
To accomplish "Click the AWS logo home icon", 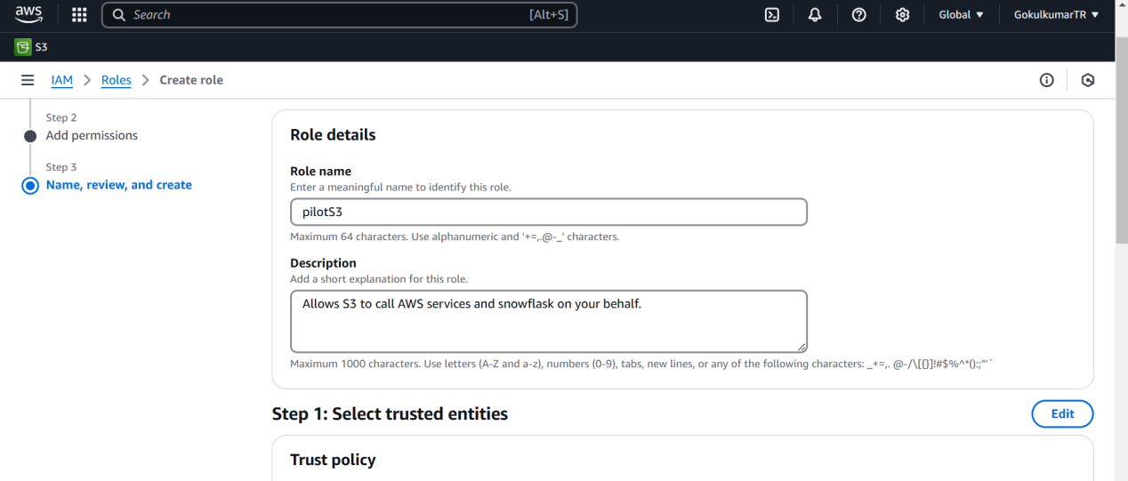I will pyautogui.click(x=28, y=15).
